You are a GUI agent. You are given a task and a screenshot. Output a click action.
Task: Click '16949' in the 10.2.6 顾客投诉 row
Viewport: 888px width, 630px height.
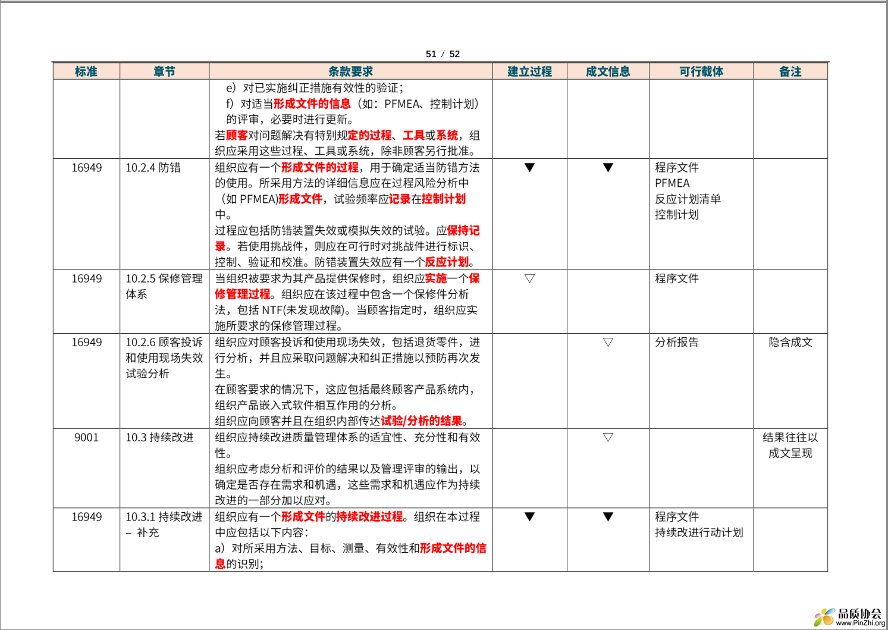pos(87,342)
